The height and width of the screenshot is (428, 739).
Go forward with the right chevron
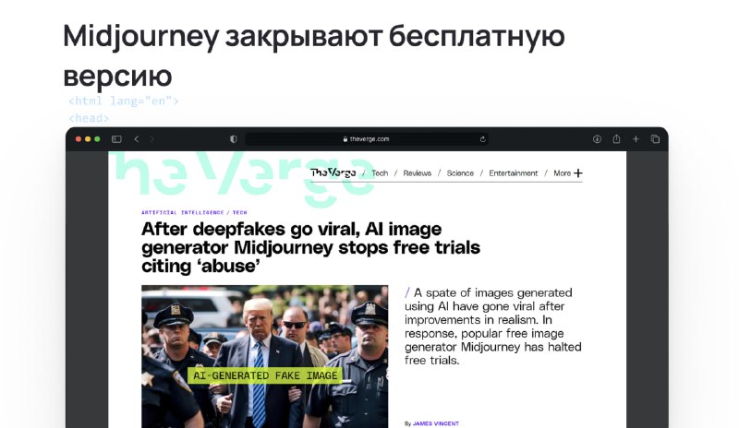coord(151,139)
